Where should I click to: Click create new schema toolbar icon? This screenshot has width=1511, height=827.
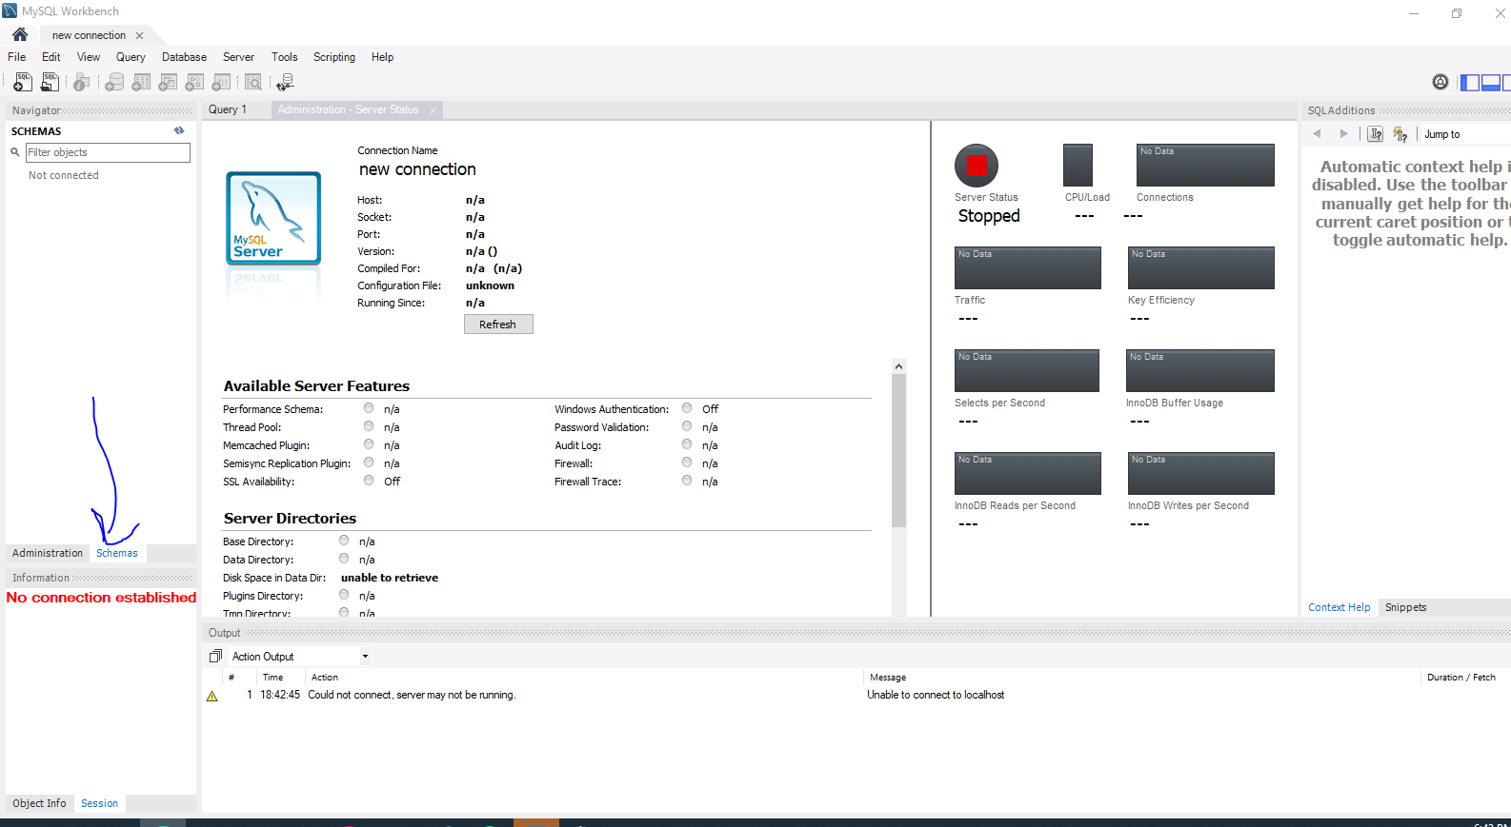point(114,83)
